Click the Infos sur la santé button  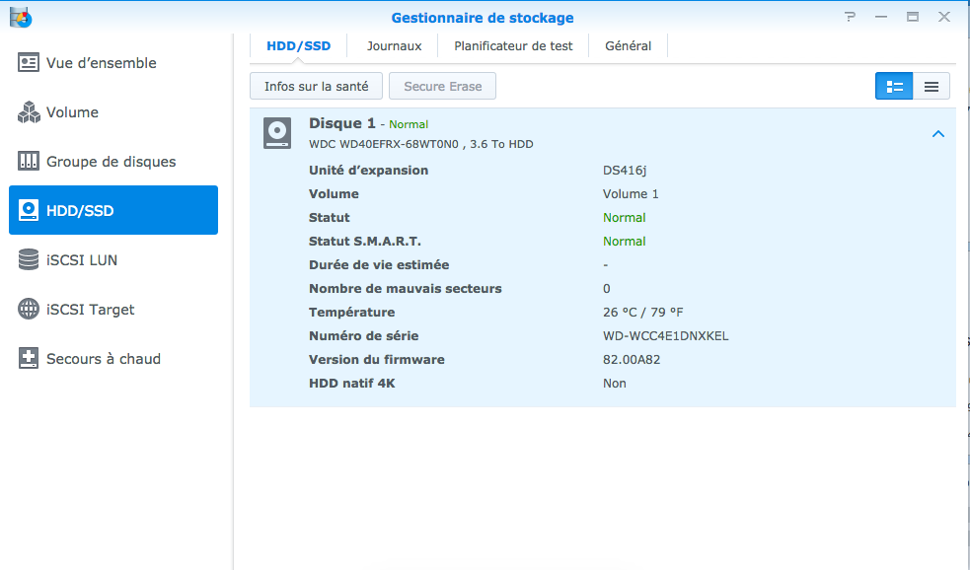(x=316, y=86)
